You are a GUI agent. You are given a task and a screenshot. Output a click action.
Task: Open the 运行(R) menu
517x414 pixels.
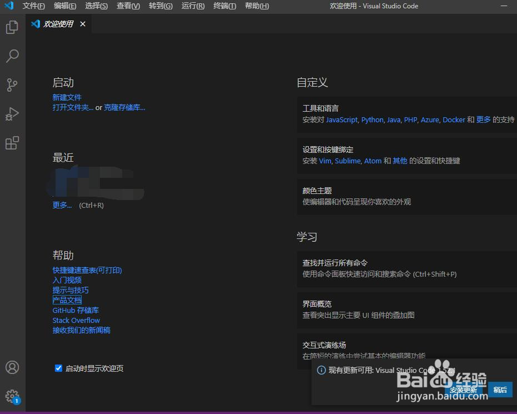coord(193,6)
